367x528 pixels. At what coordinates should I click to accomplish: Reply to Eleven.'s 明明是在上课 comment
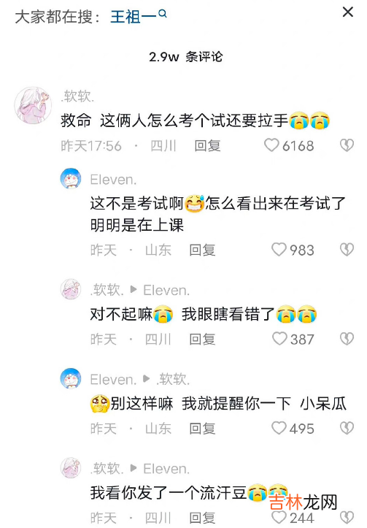[x=202, y=250]
